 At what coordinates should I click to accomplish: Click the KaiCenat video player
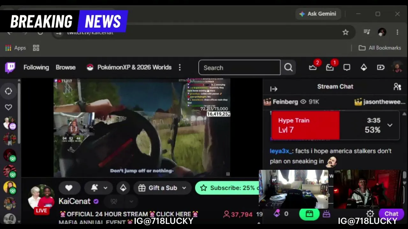(142, 128)
